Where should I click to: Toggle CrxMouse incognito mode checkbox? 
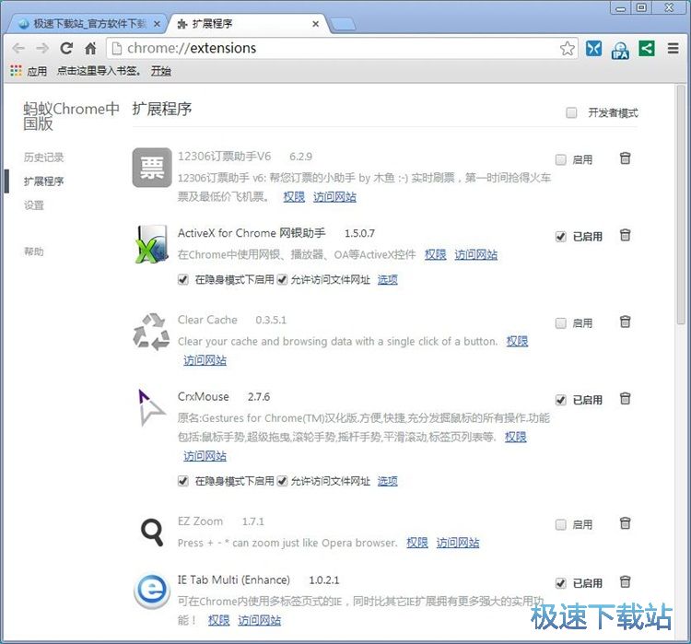coord(183,481)
